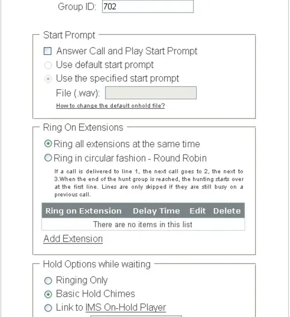Select the Ringing Only hold option
290x317 pixels.
point(48,281)
